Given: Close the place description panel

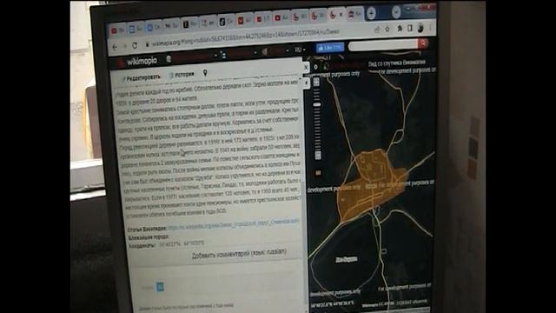Looking at the screenshot, I should click(x=307, y=68).
